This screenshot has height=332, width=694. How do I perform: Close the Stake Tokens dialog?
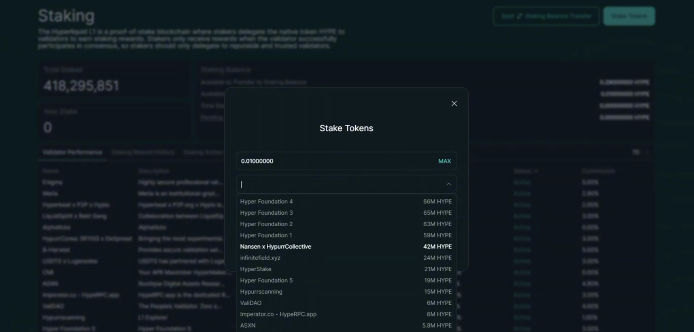tap(454, 104)
